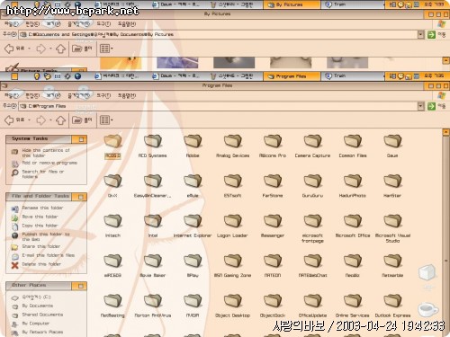Screen dimensions: 450x337
Task: Select the Movie Maker folder icon
Action: 153,261
